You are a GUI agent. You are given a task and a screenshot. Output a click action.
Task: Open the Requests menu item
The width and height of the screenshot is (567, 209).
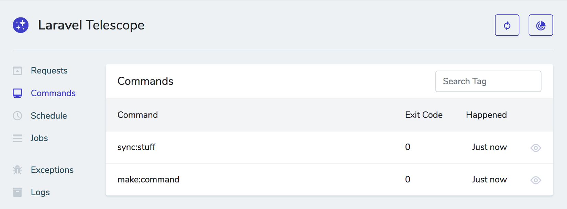(x=49, y=71)
